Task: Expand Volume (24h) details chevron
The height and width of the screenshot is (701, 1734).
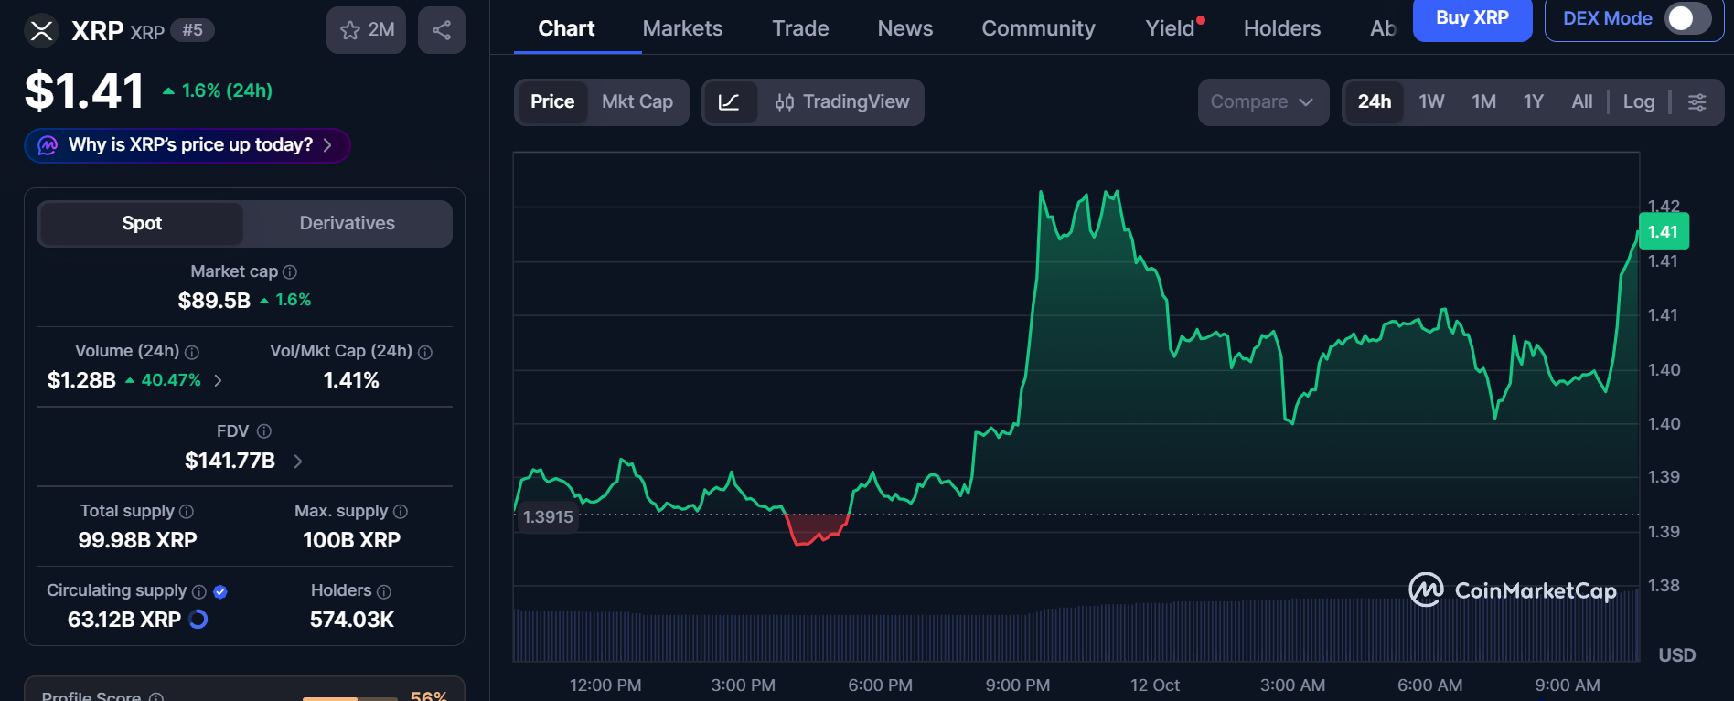Action: (x=218, y=380)
